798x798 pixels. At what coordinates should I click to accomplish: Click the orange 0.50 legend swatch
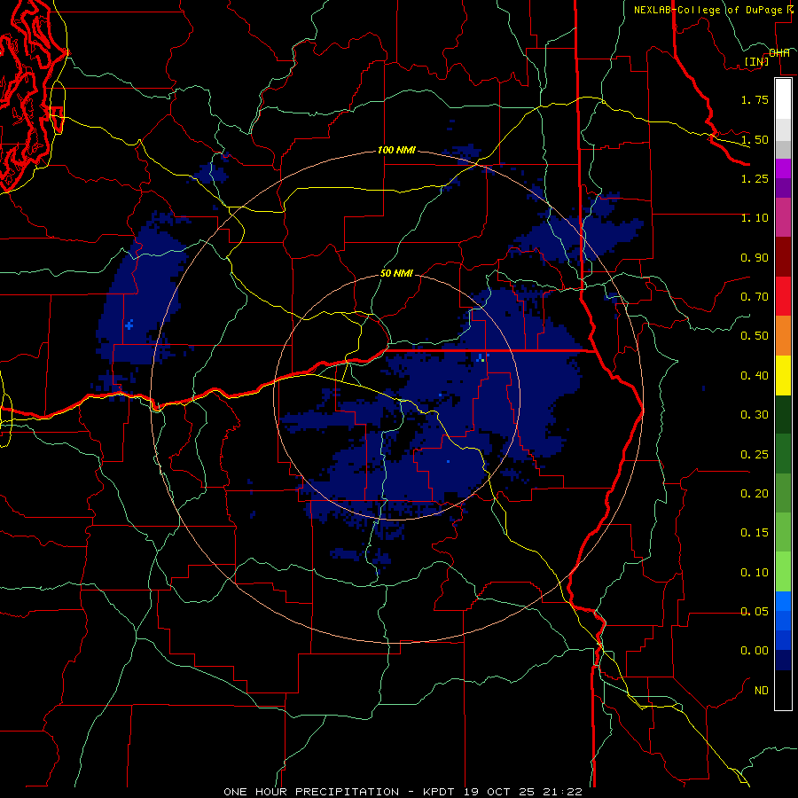click(783, 335)
